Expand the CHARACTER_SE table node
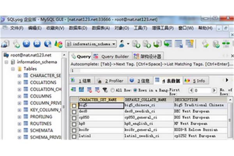 pos(19,76)
